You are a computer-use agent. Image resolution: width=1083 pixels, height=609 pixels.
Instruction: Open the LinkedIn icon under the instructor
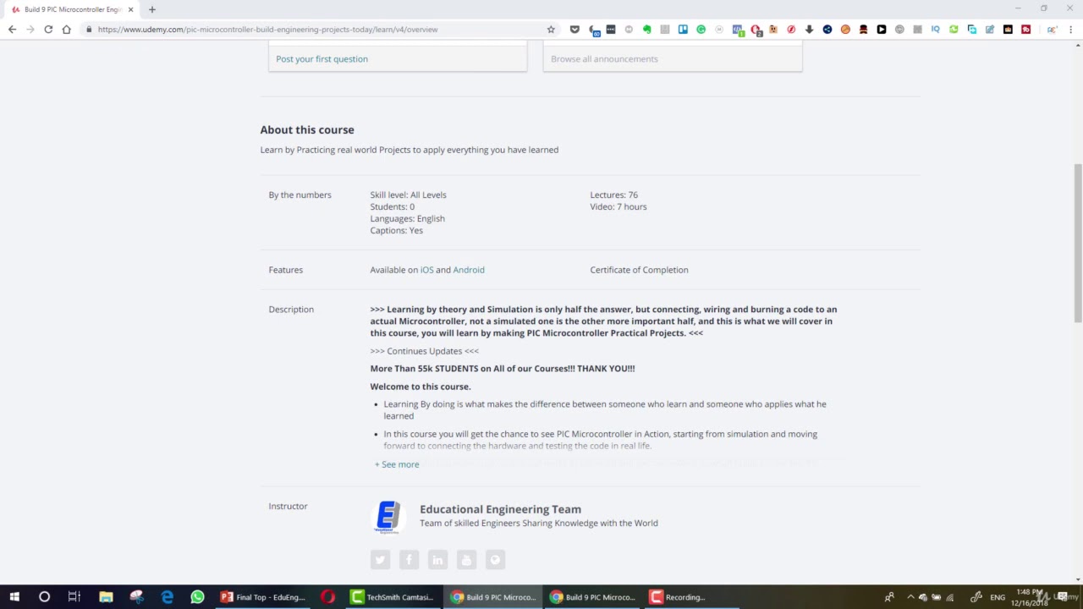click(x=437, y=559)
